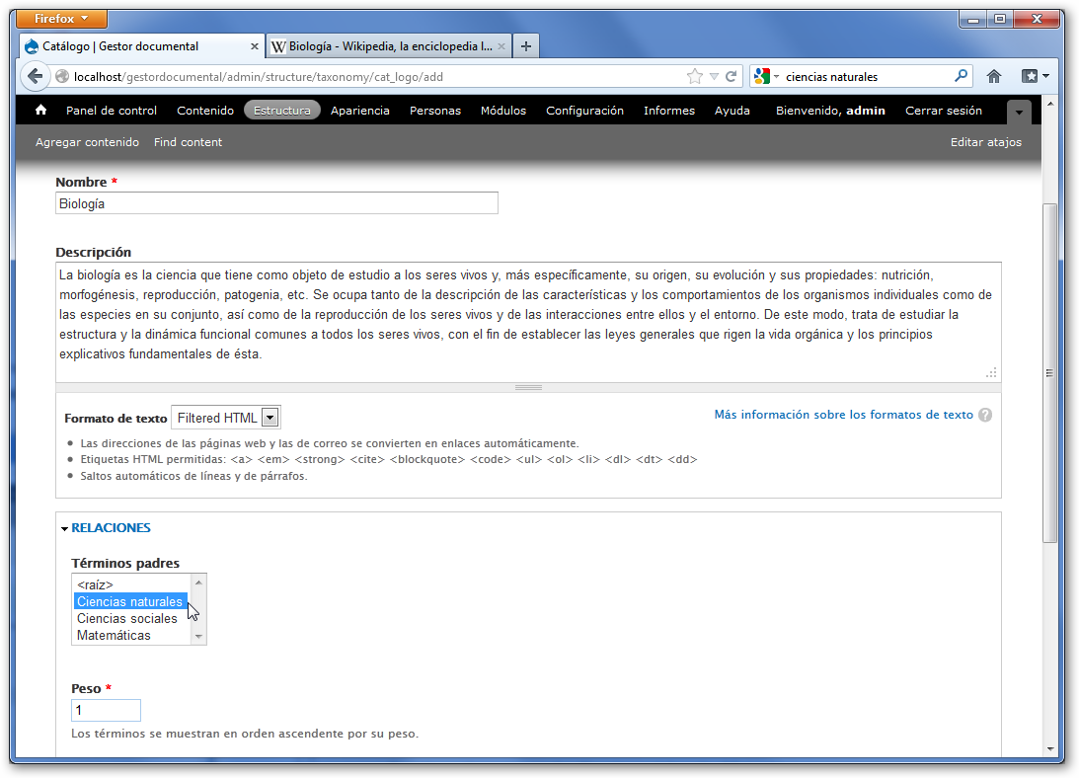Grab the Descripción textarea resize grippie bar

(x=528, y=388)
